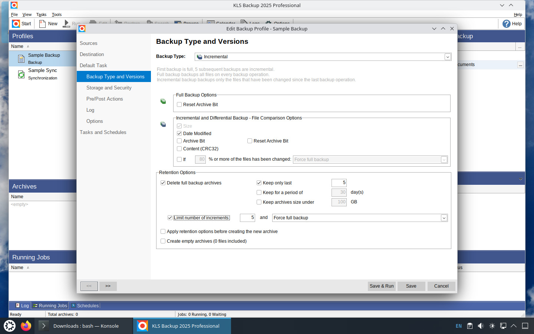Click the New profile toolbar icon

pyautogui.click(x=42, y=24)
